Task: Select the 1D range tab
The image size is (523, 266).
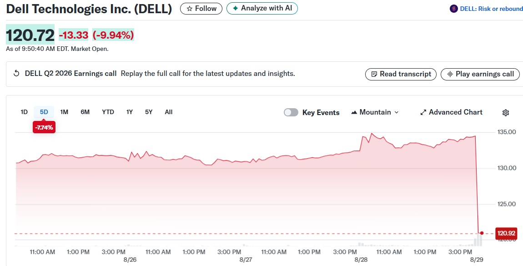Action: point(24,112)
